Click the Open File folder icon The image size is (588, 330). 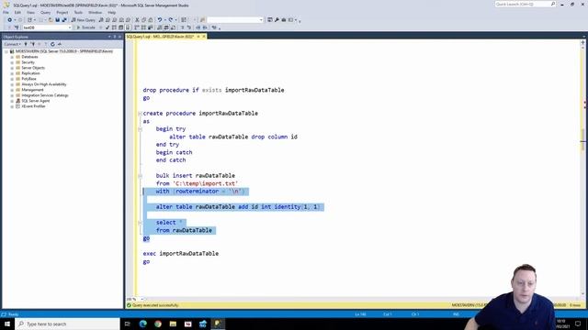point(51,20)
